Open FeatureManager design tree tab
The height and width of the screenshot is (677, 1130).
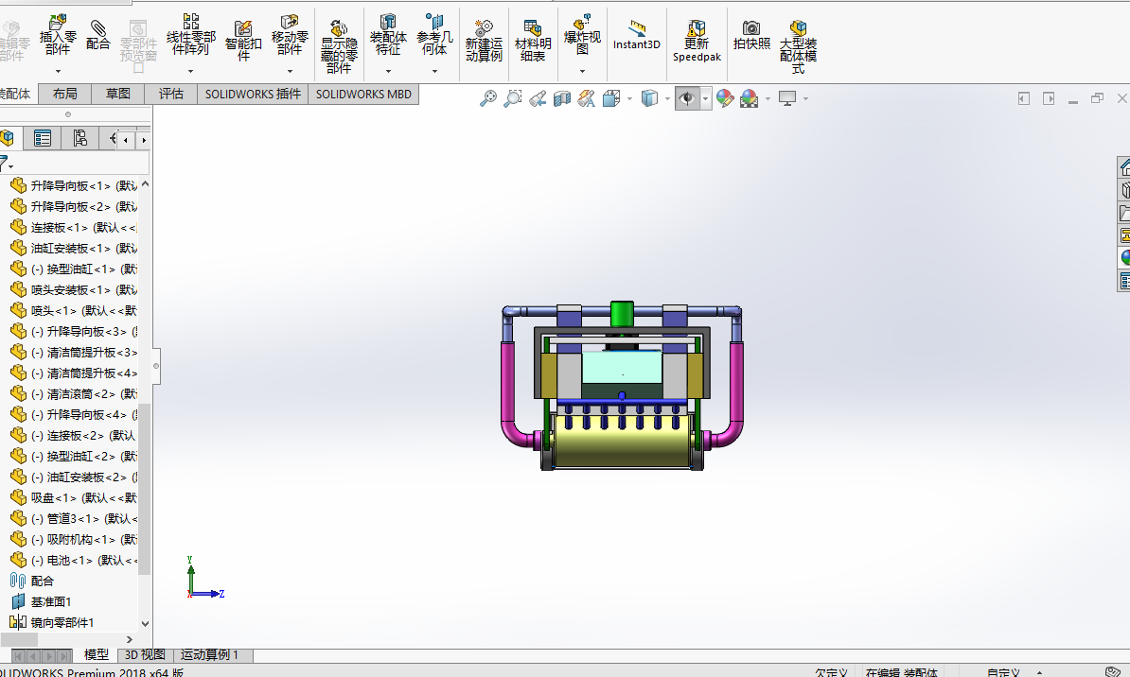9,138
